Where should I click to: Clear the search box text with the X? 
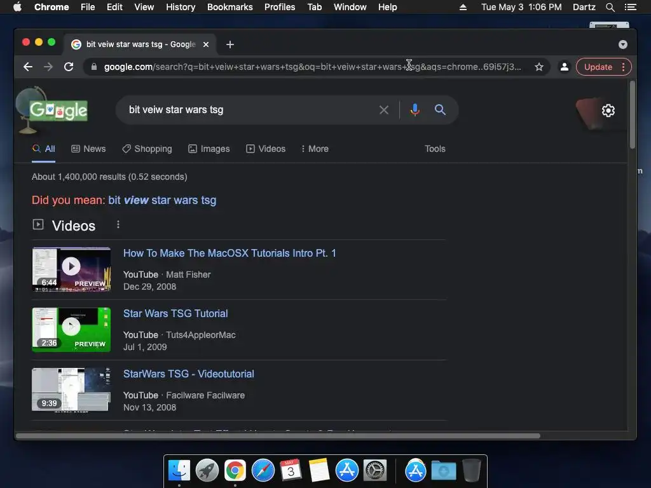pos(383,110)
